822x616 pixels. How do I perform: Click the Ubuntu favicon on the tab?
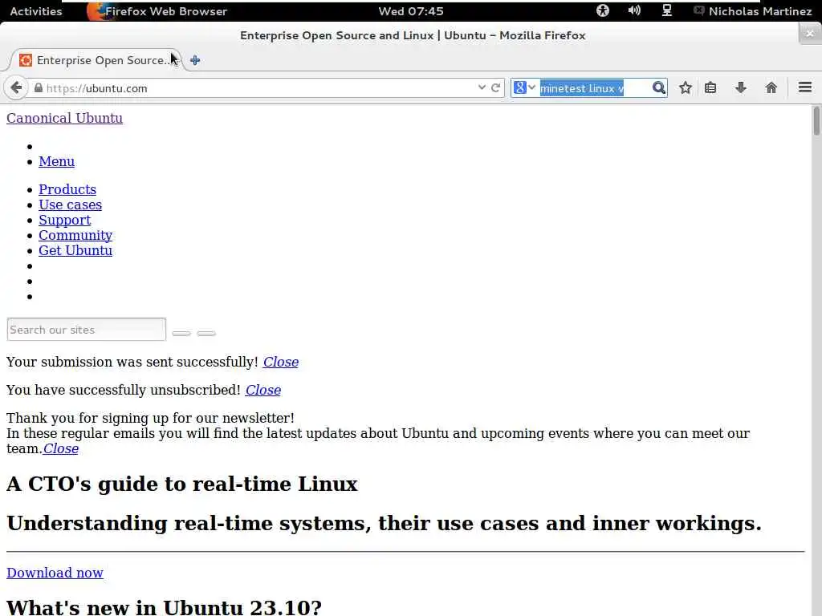coord(25,60)
